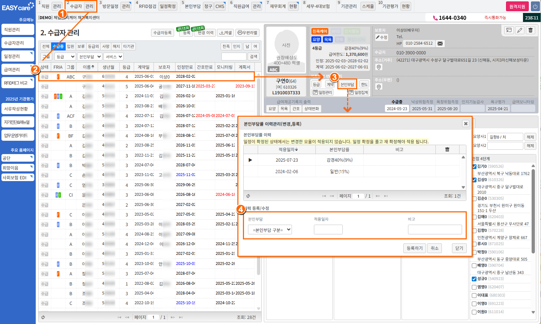The height and width of the screenshot is (324, 541).
Task: Switch to the 입원 status tab
Action: coord(71,46)
